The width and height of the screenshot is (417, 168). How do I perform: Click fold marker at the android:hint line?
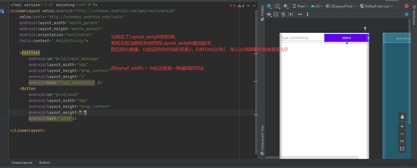(9, 83)
